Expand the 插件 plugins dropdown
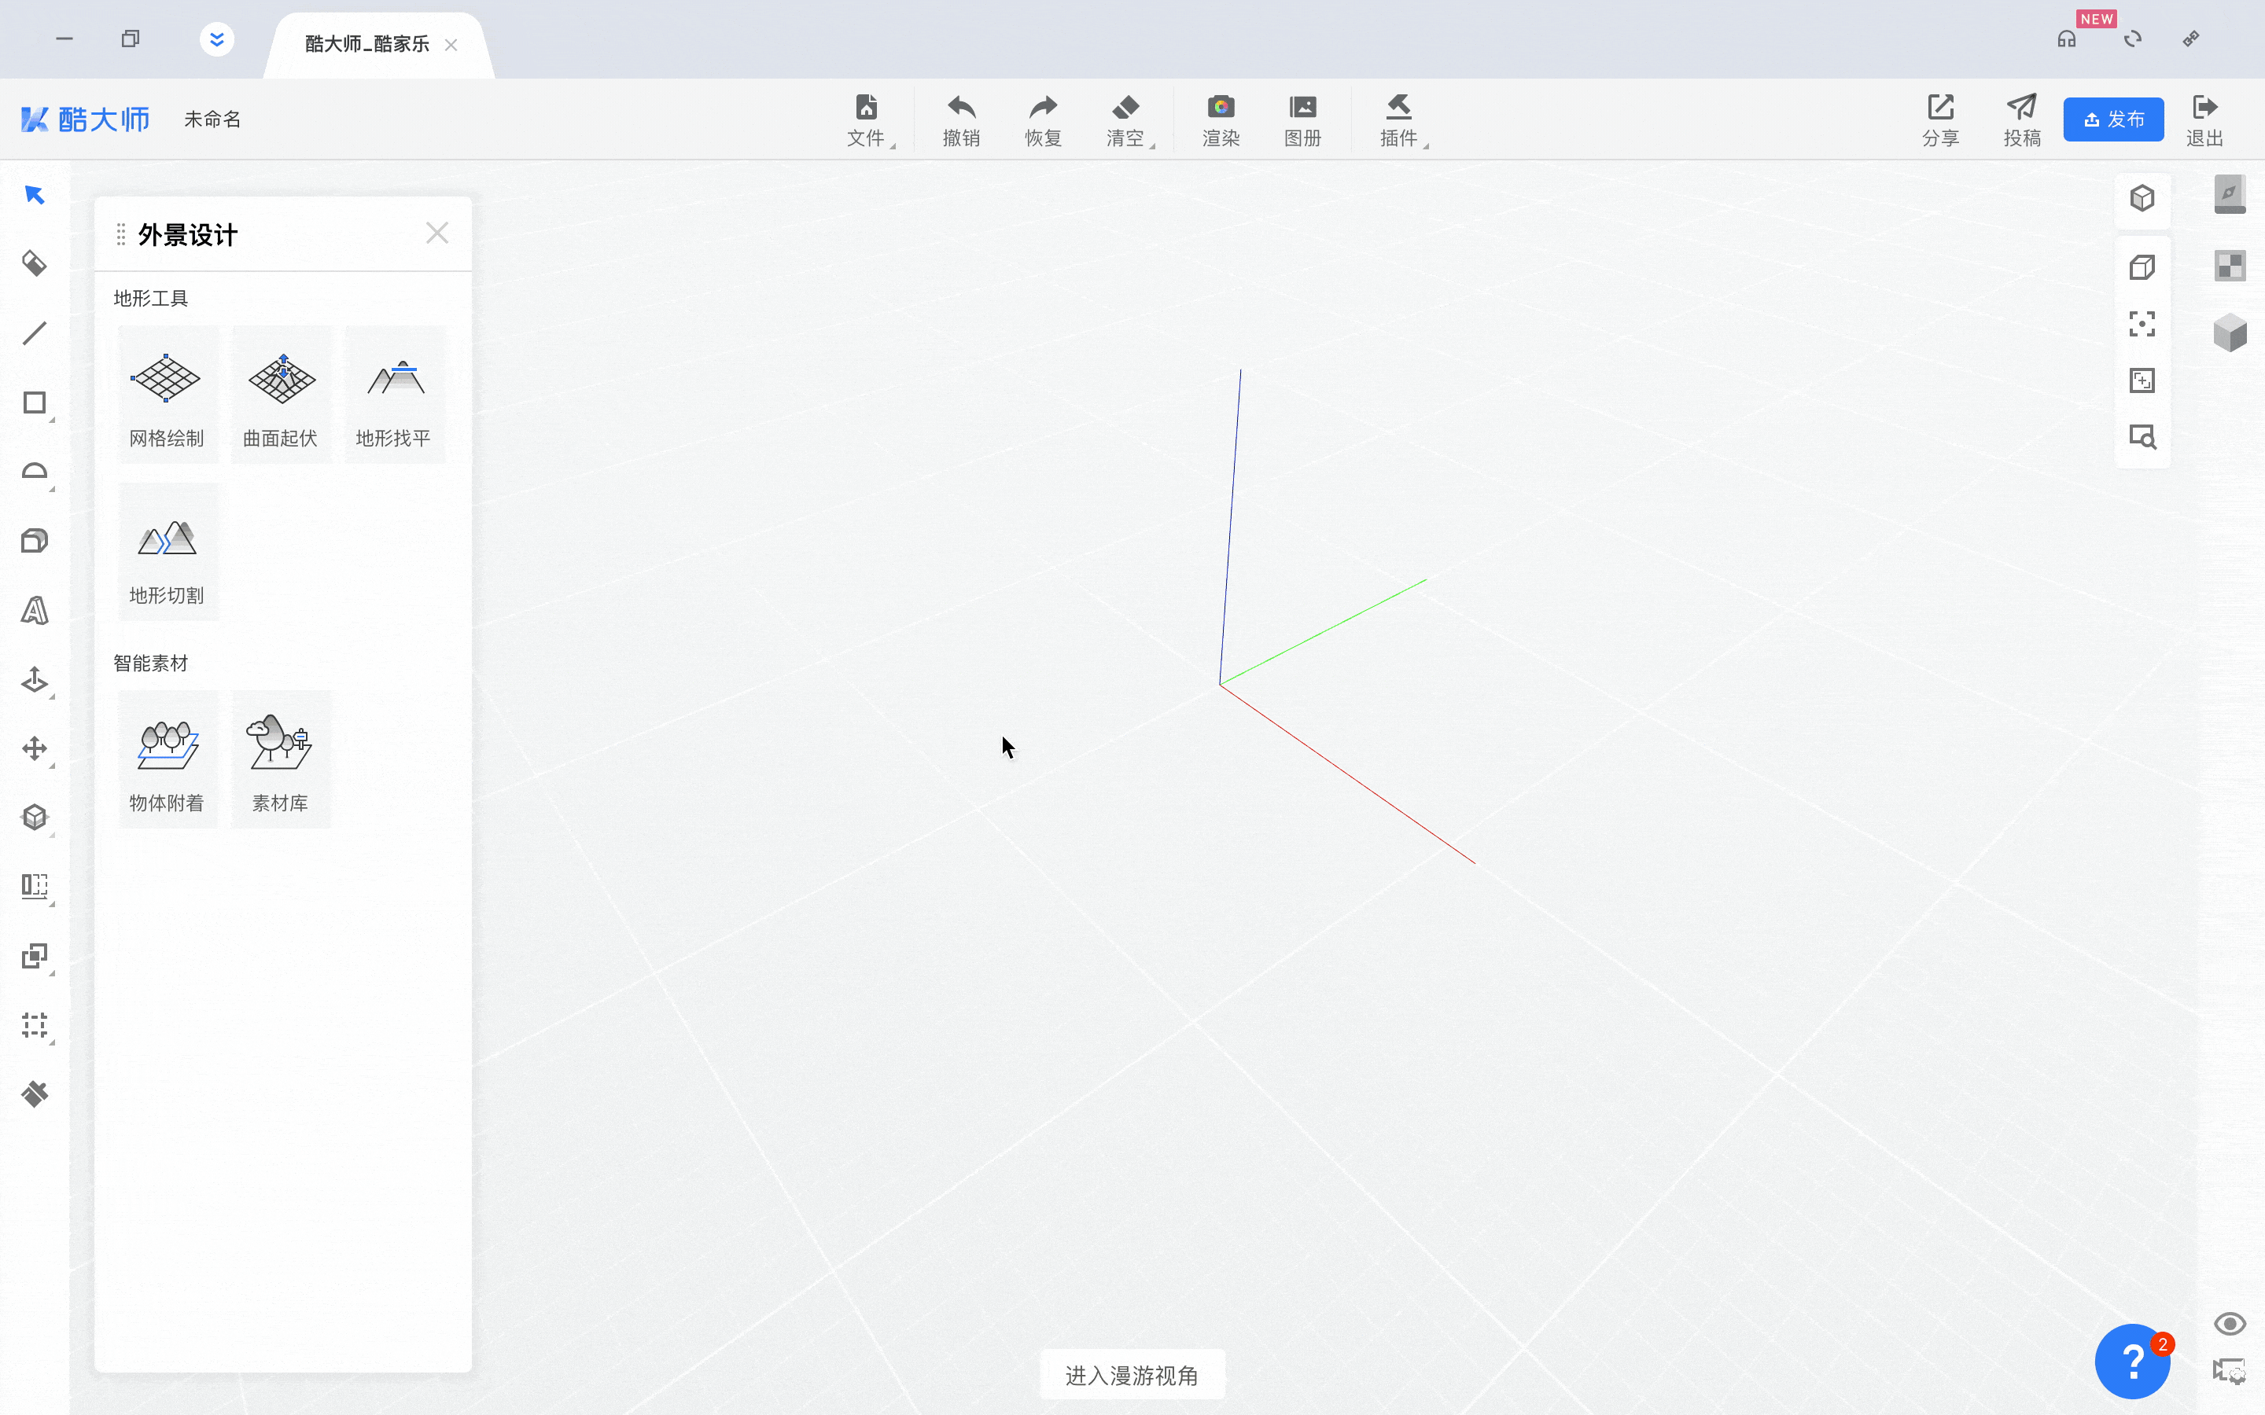Image resolution: width=2265 pixels, height=1415 pixels. [1400, 119]
